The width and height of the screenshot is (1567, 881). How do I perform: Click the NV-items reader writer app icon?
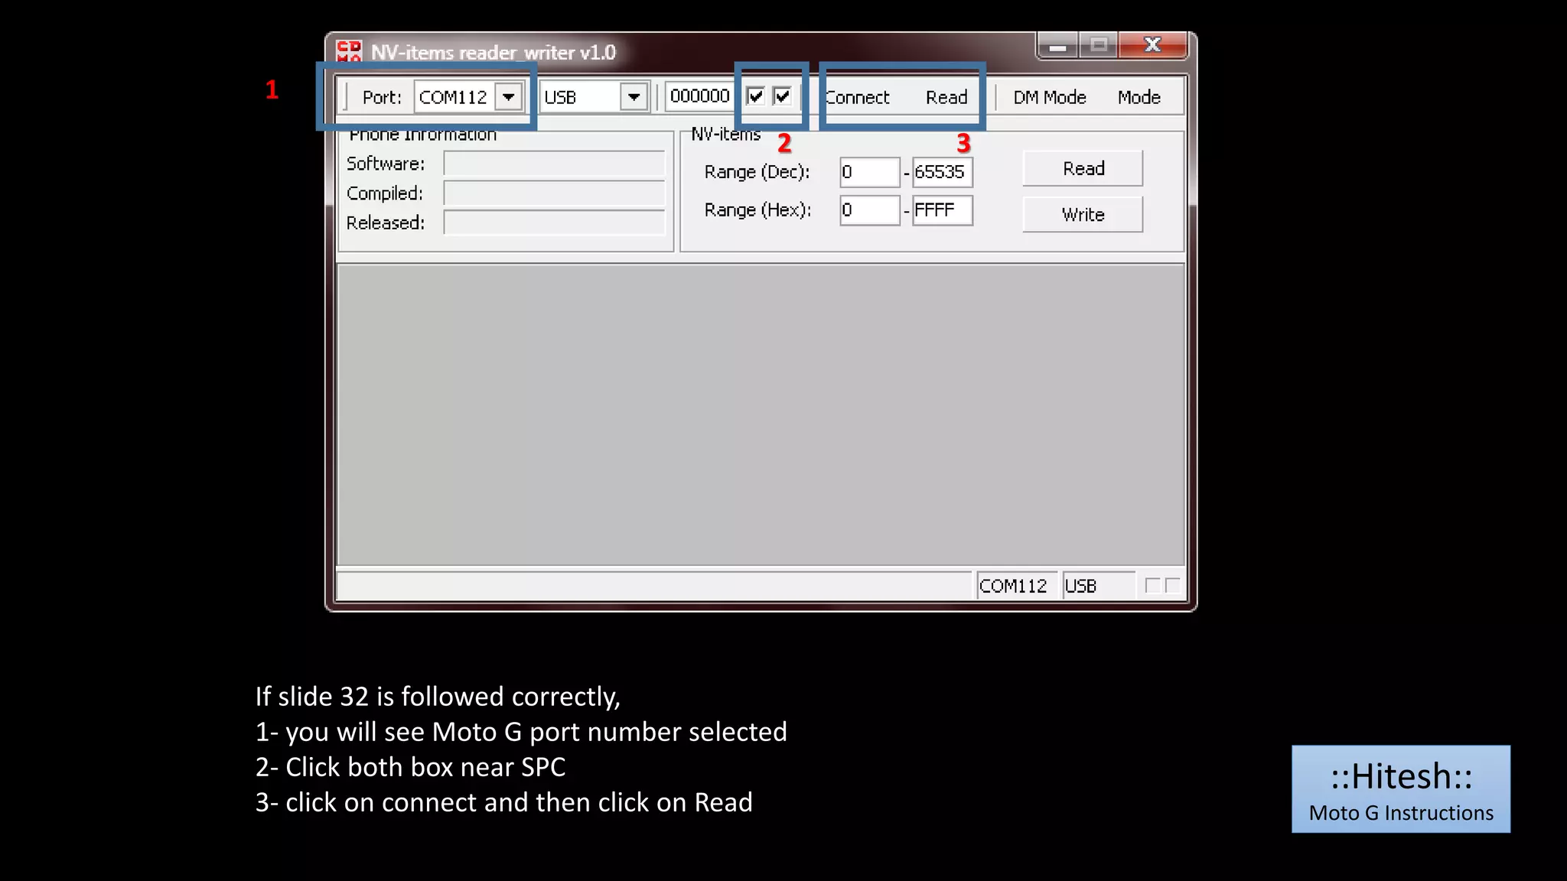point(349,51)
